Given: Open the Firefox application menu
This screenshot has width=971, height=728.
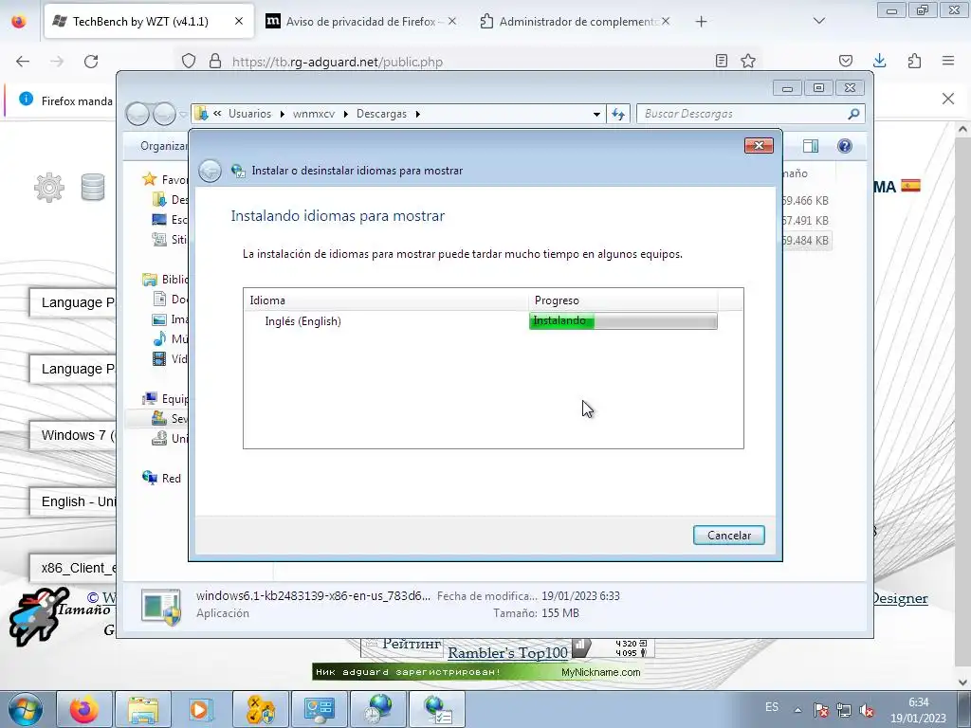Looking at the screenshot, I should (948, 61).
